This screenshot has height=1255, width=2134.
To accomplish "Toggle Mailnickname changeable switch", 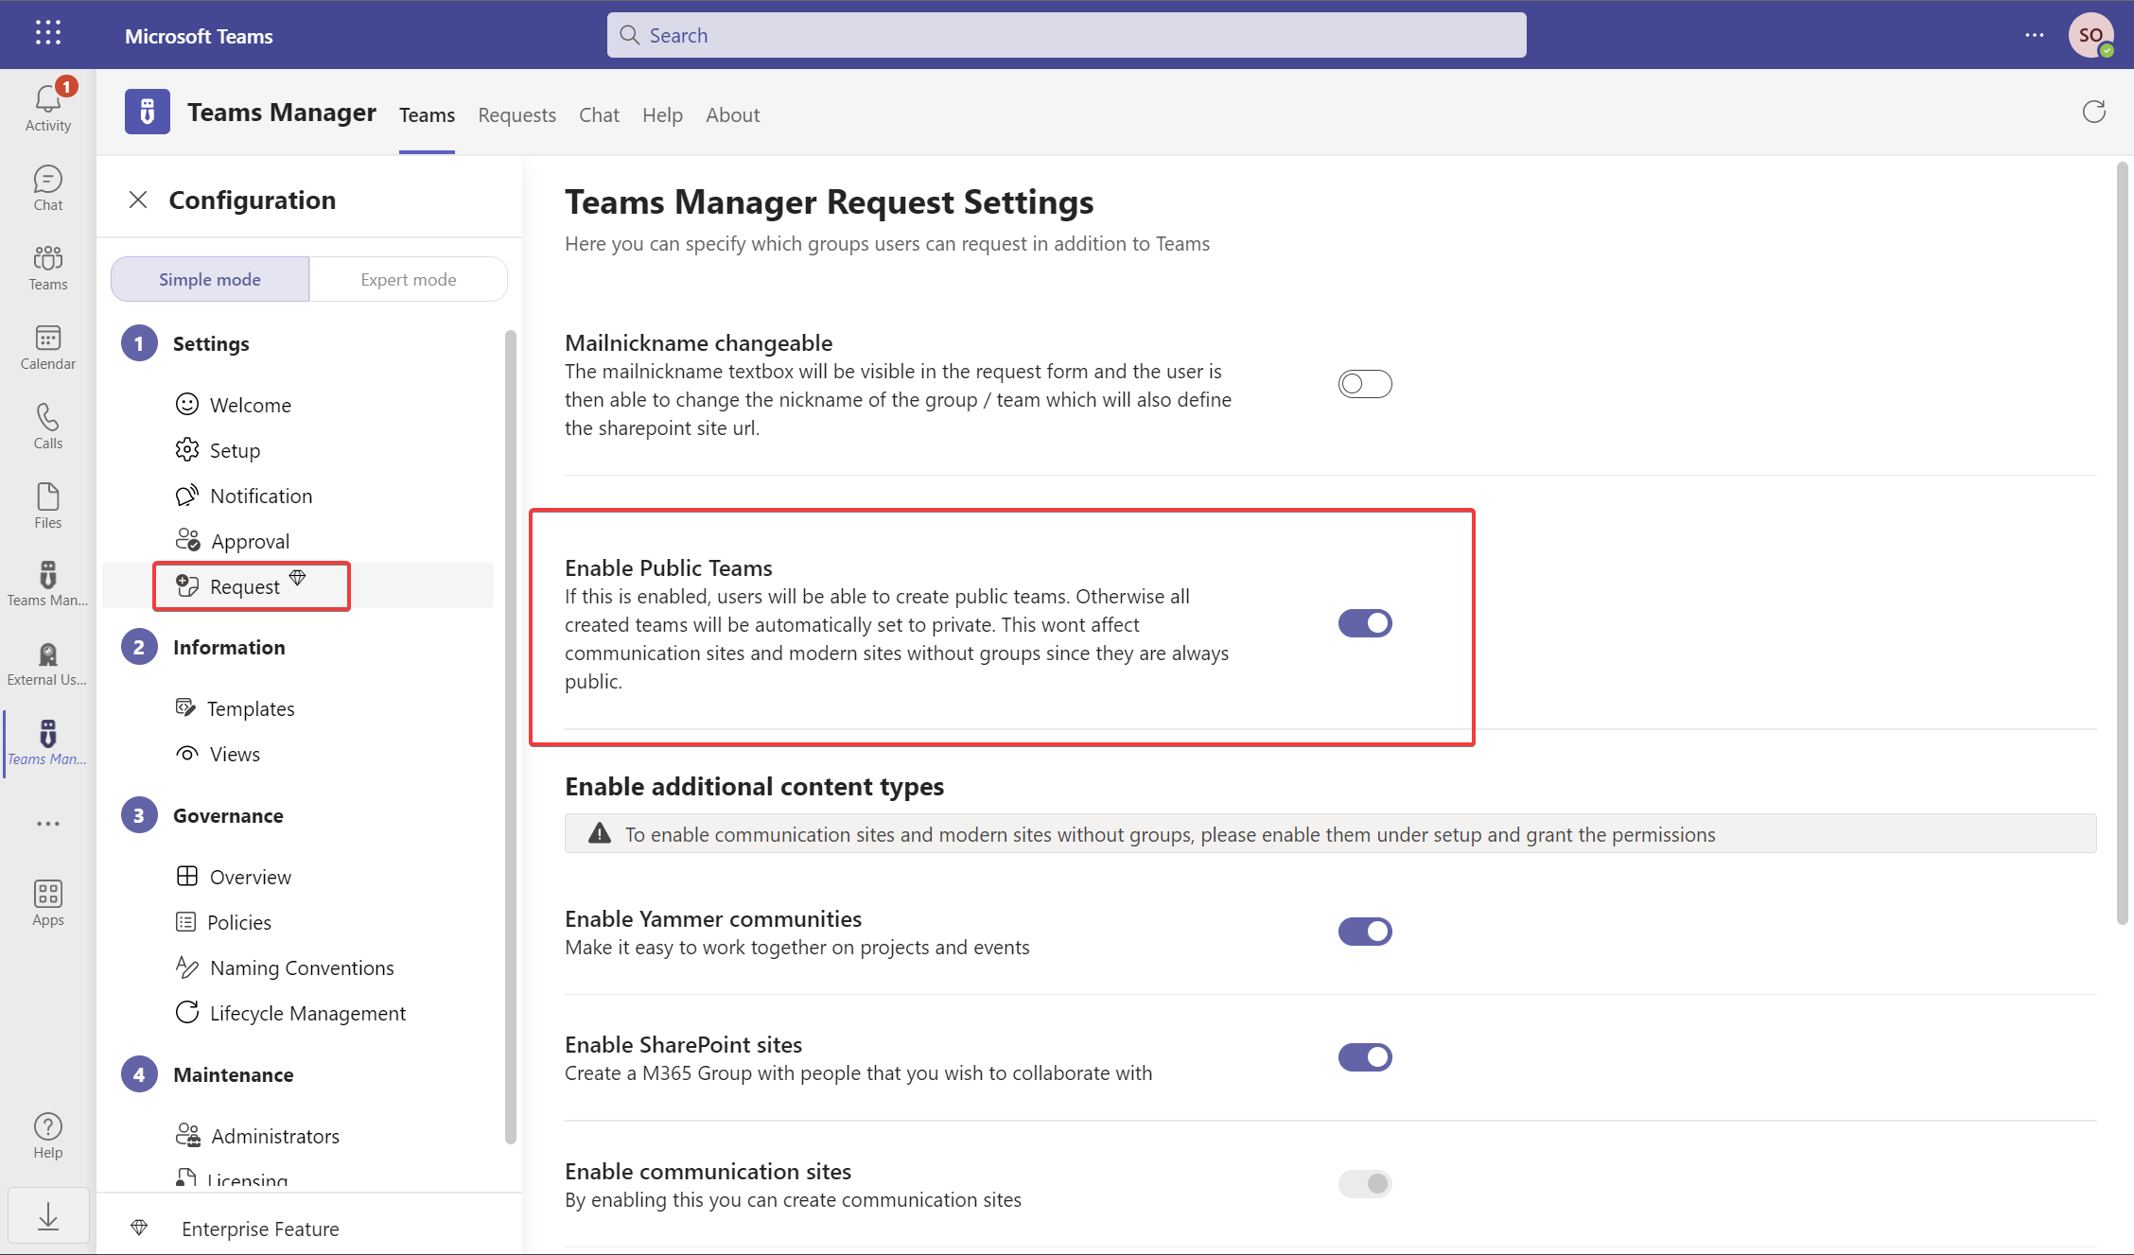I will (x=1365, y=384).
